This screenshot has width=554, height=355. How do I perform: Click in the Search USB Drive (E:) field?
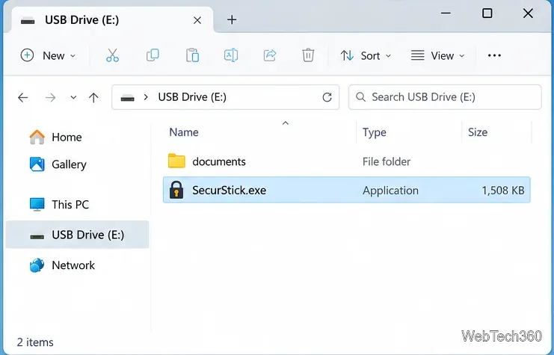(x=445, y=97)
